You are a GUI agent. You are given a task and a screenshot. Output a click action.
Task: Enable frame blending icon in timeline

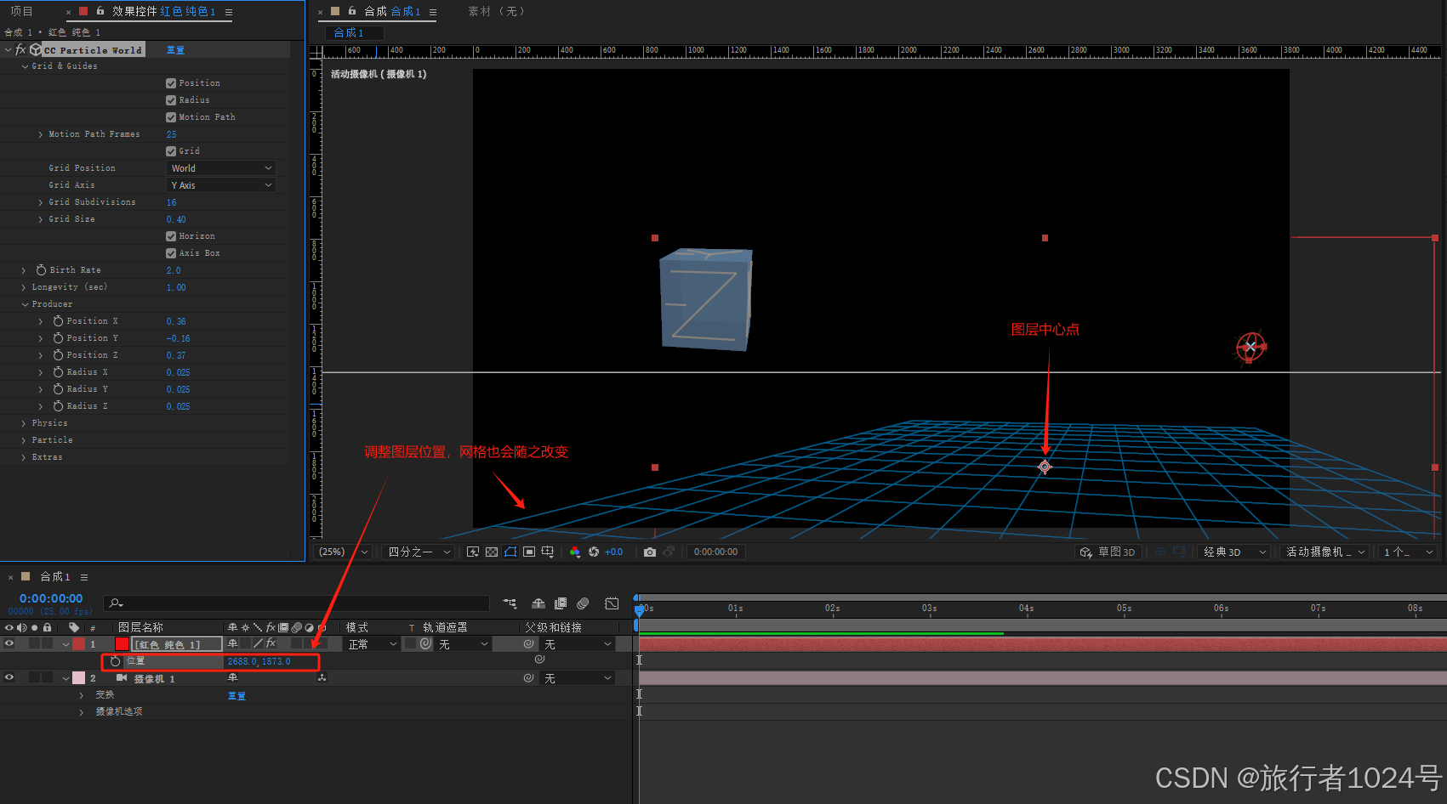561,603
